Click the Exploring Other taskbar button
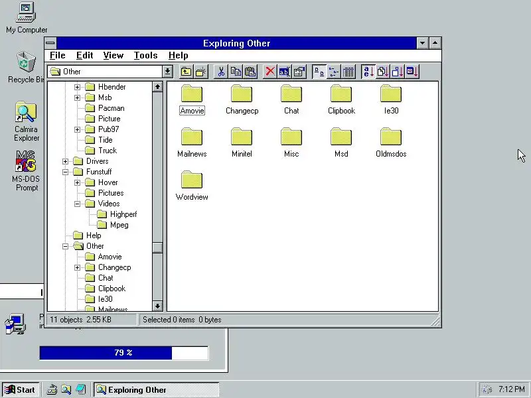The height and width of the screenshot is (398, 531). pyautogui.click(x=157, y=390)
